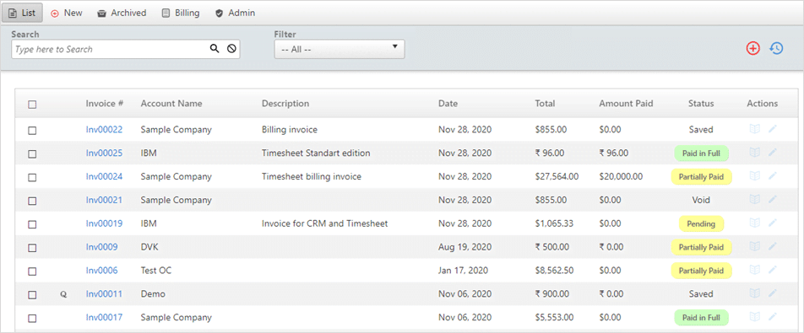Edit pencil icon for Inv00022

[772, 130]
